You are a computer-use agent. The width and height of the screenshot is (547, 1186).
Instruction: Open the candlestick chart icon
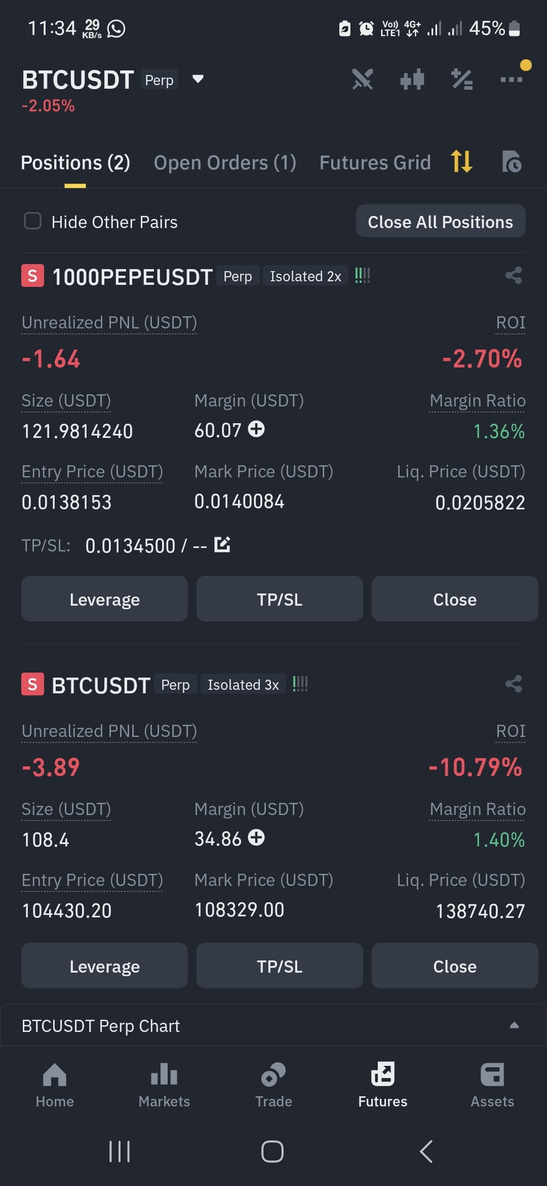412,80
